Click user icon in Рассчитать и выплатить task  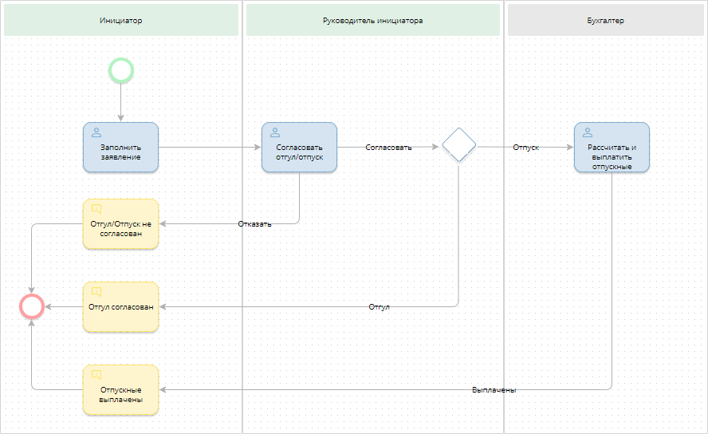588,132
